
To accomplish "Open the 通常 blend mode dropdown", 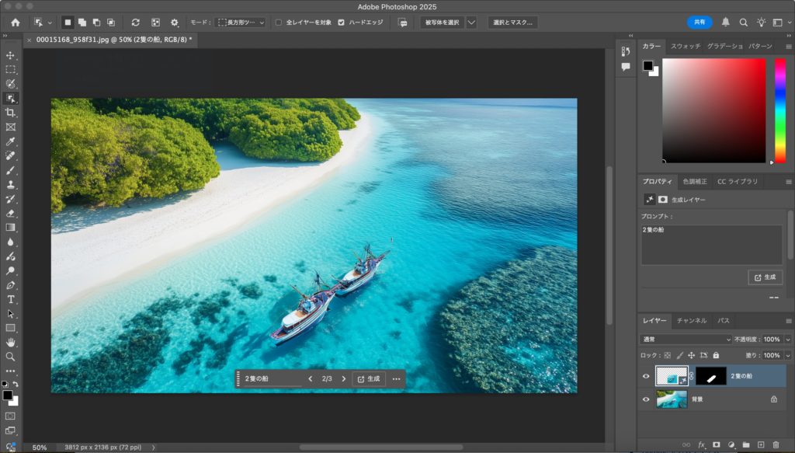I will (686, 340).
